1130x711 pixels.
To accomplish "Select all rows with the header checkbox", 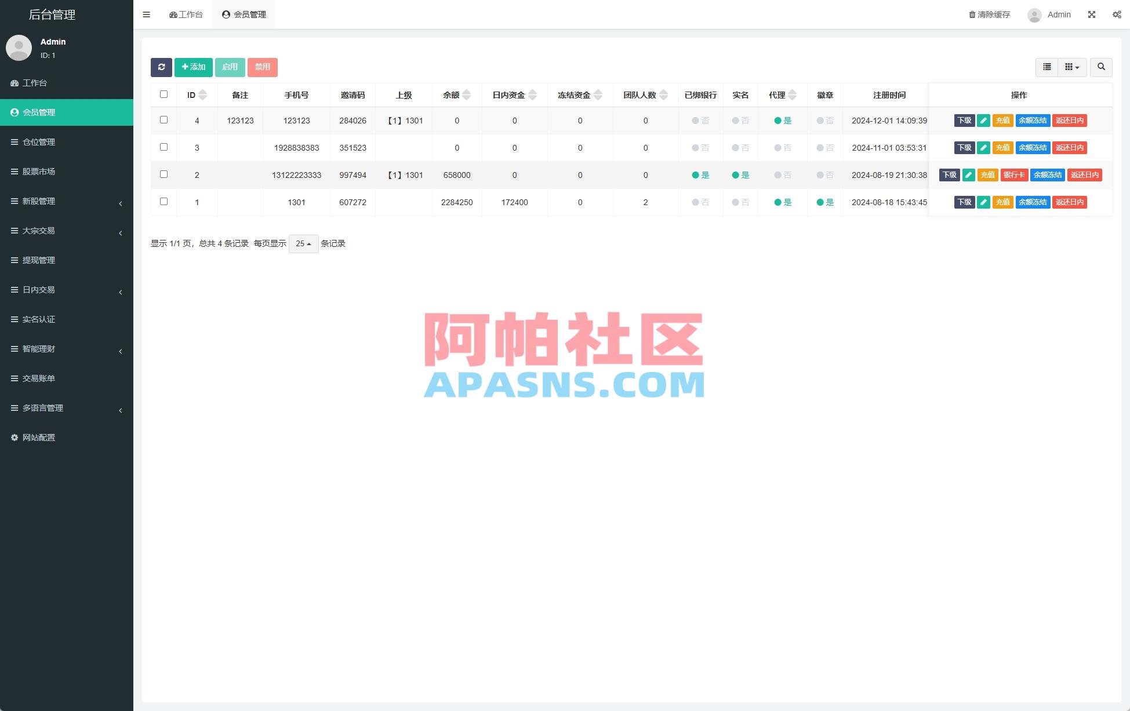I will click(x=163, y=93).
